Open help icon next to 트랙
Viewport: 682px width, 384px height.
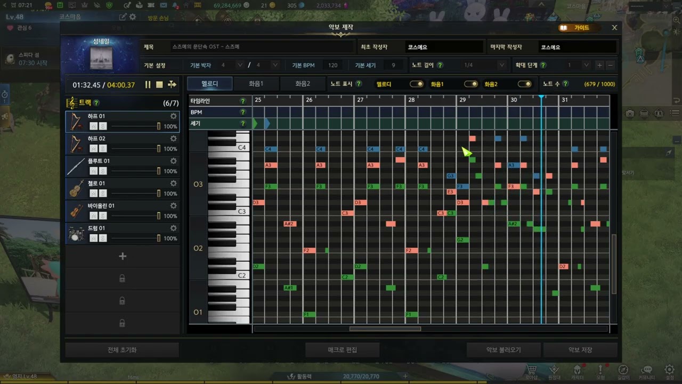(96, 103)
